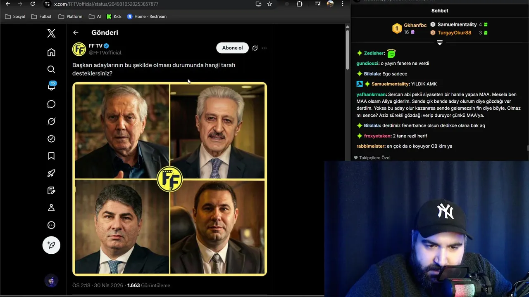Open the checkmark badge Premium icon

[51, 139]
